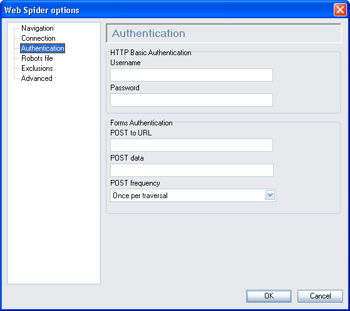Dismiss the dialog with Cancel

coord(320,296)
